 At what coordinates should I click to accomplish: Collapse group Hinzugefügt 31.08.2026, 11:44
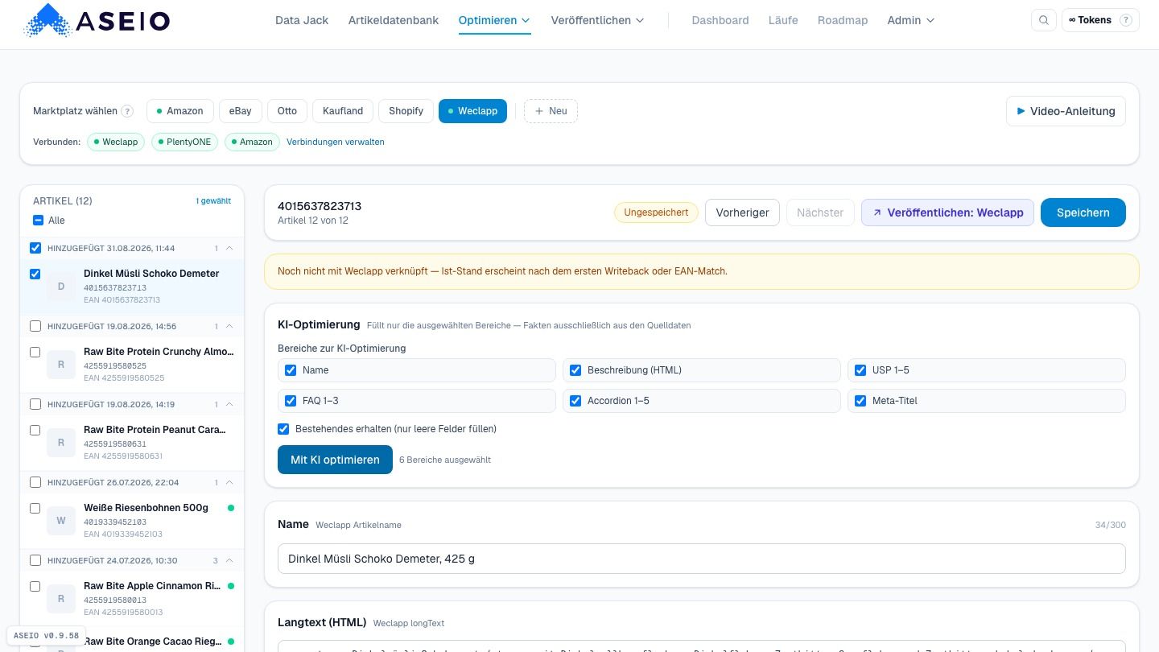pyautogui.click(x=229, y=248)
